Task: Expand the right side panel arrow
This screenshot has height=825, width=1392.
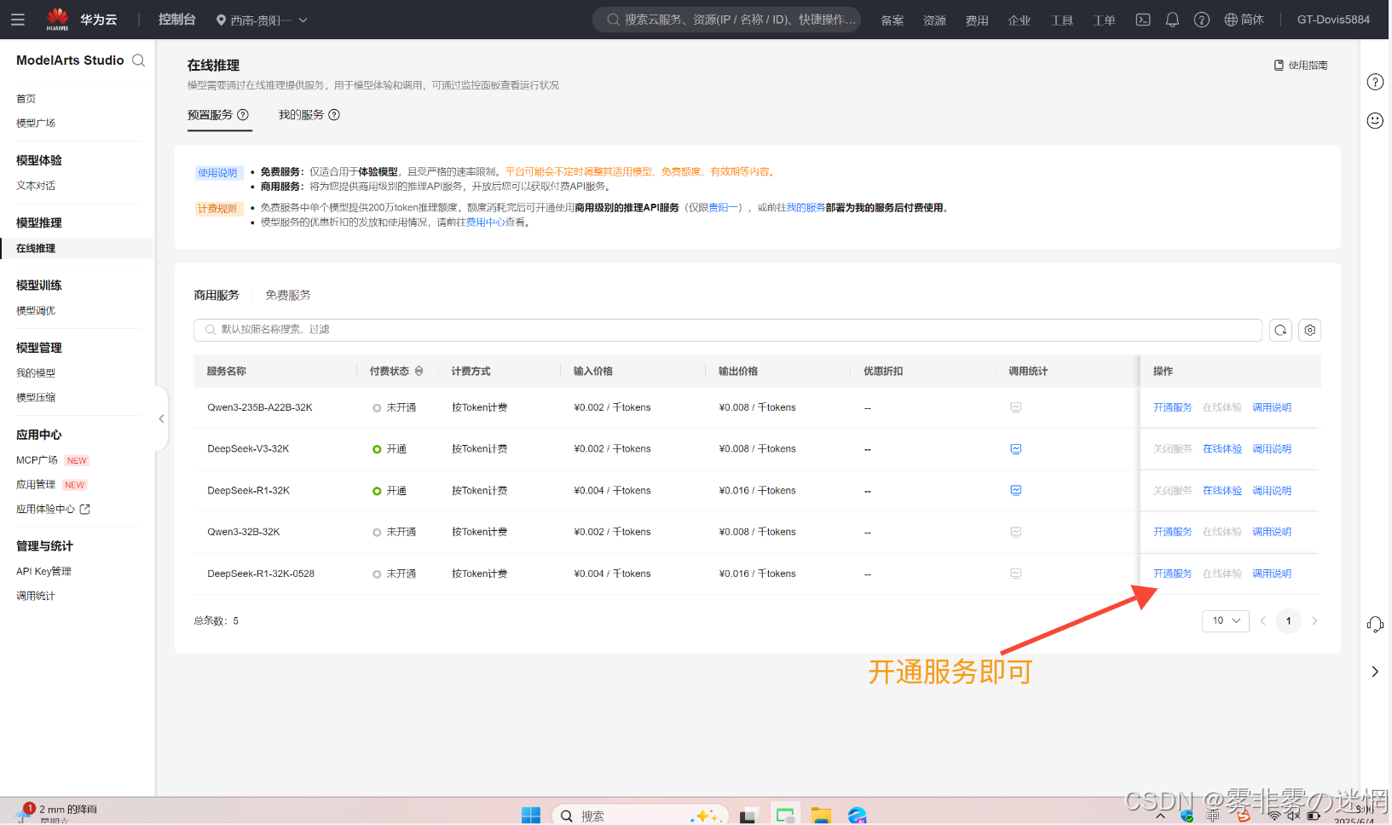Action: pos(1375,672)
